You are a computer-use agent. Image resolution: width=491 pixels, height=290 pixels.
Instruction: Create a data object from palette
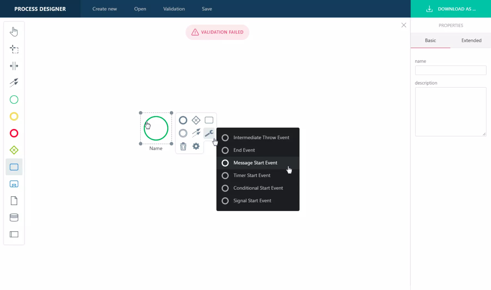click(x=14, y=201)
